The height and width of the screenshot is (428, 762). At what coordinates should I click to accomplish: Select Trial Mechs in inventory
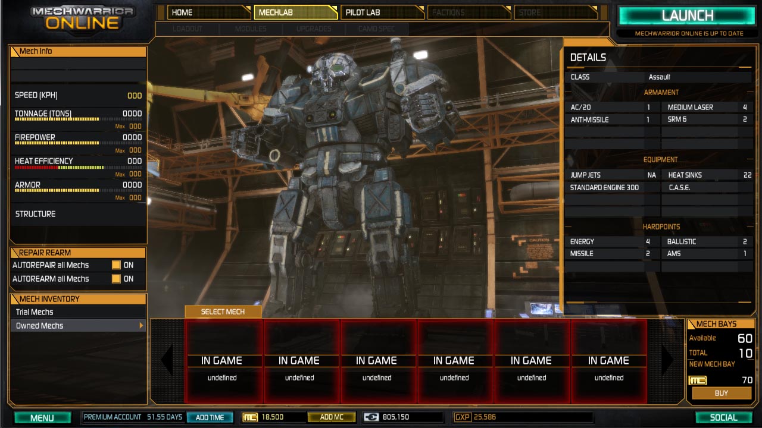(77, 312)
